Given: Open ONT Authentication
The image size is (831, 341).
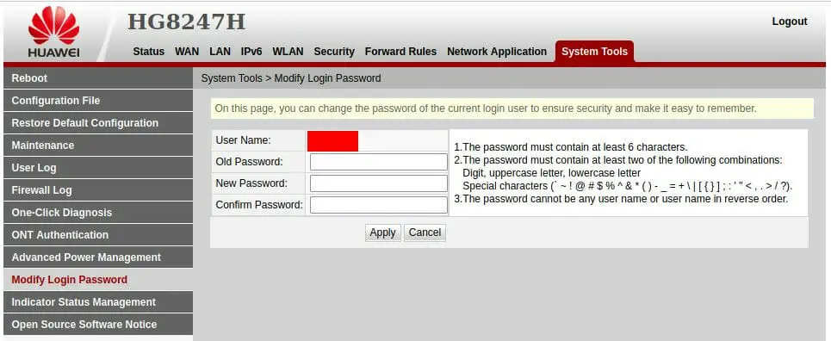Looking at the screenshot, I should (98, 234).
